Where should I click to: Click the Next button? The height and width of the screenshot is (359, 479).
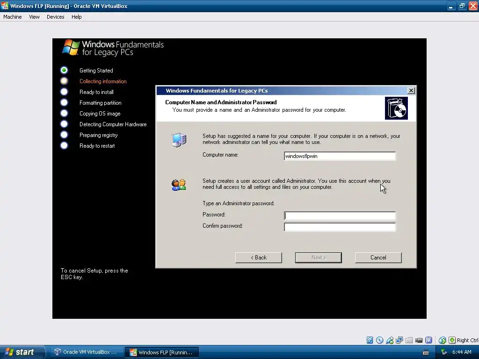(318, 258)
